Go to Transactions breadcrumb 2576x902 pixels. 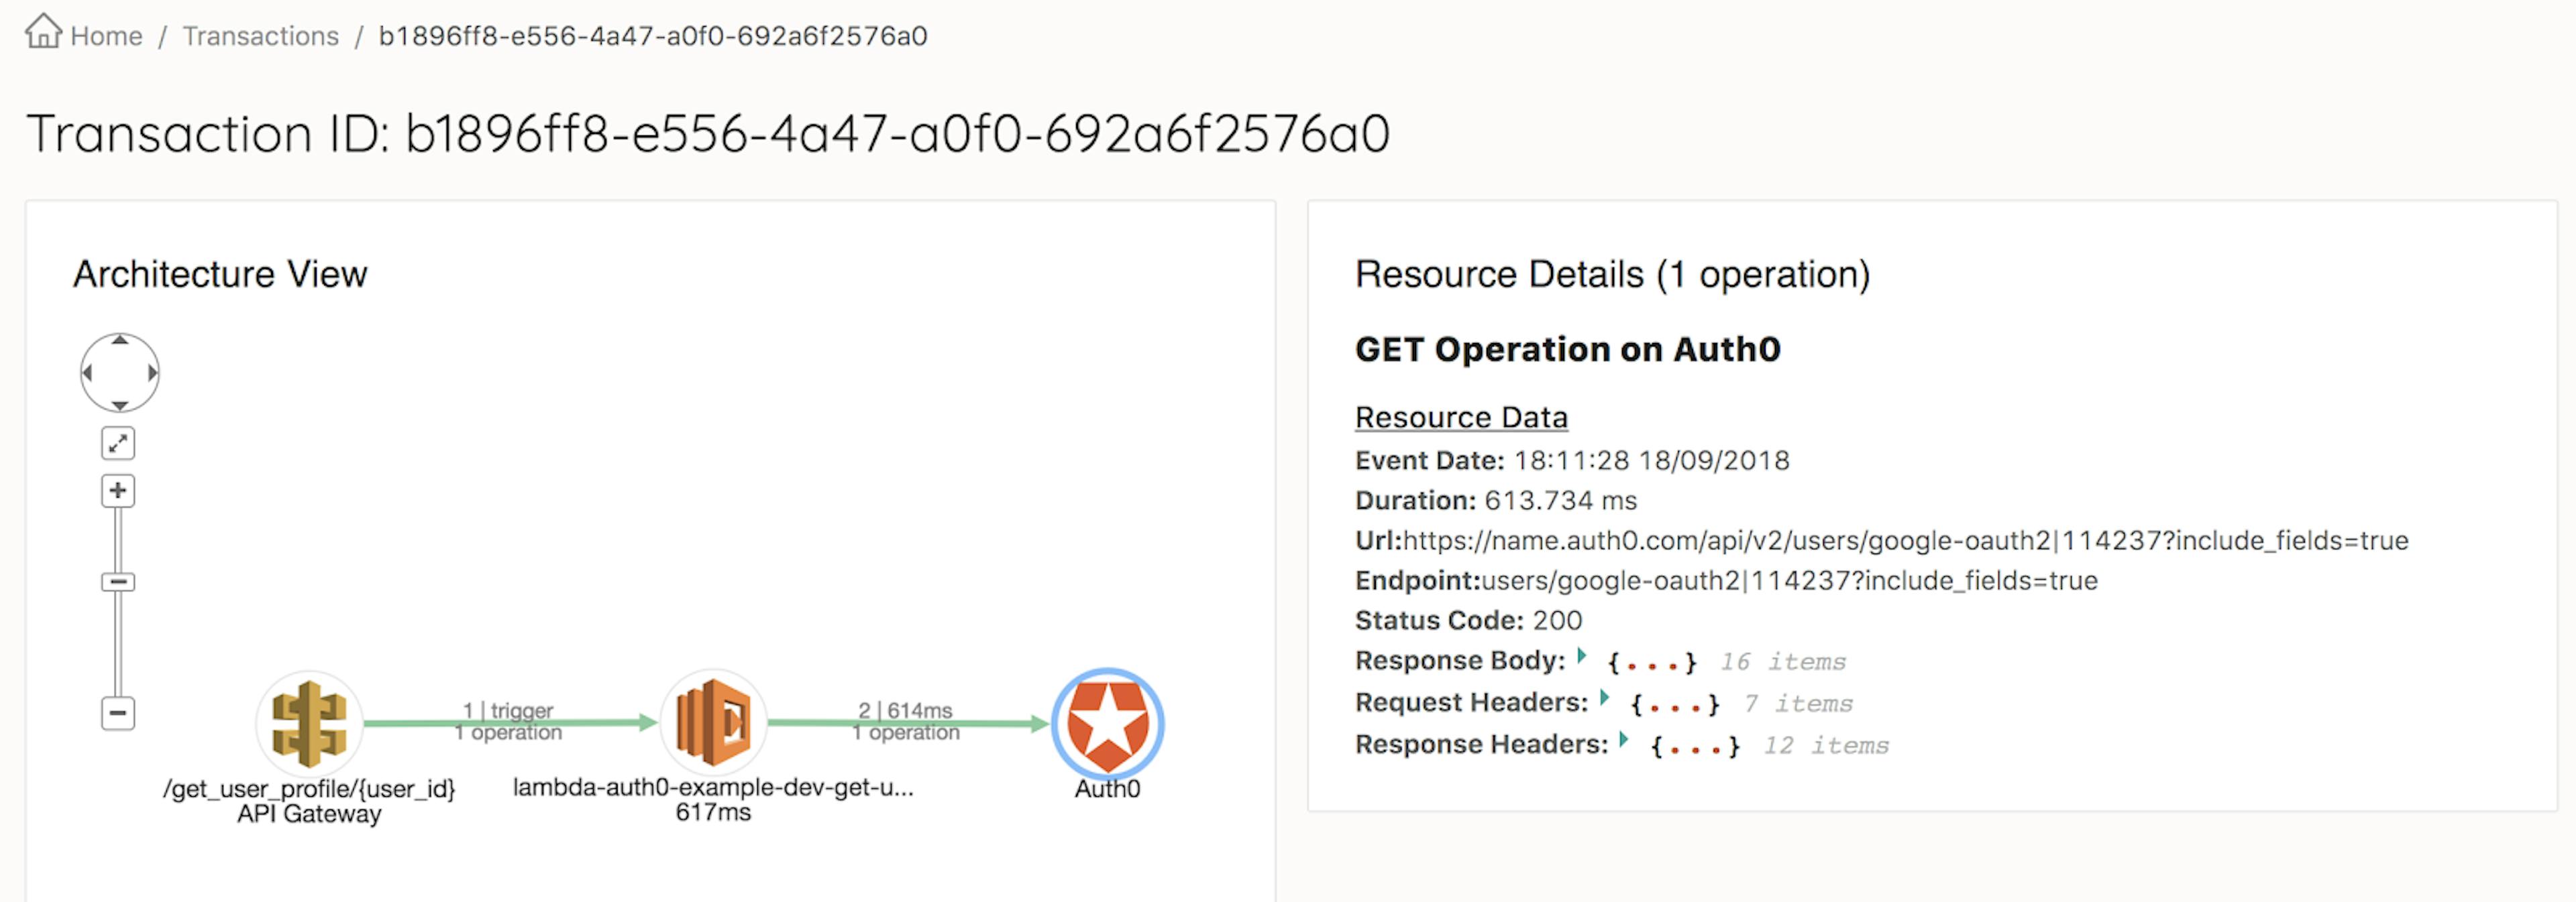(260, 36)
